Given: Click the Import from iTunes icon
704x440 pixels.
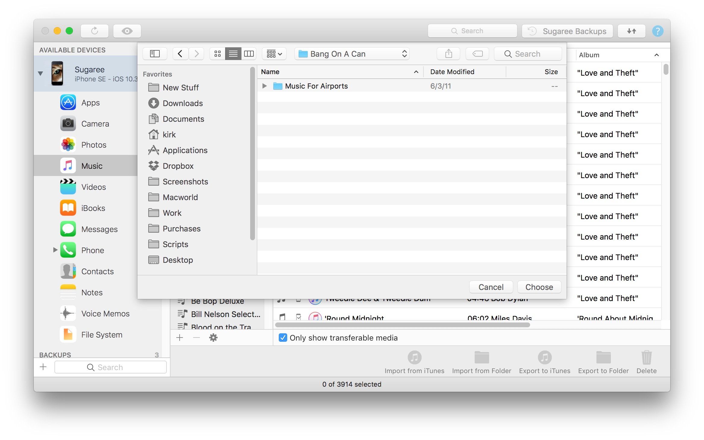Looking at the screenshot, I should tap(415, 358).
